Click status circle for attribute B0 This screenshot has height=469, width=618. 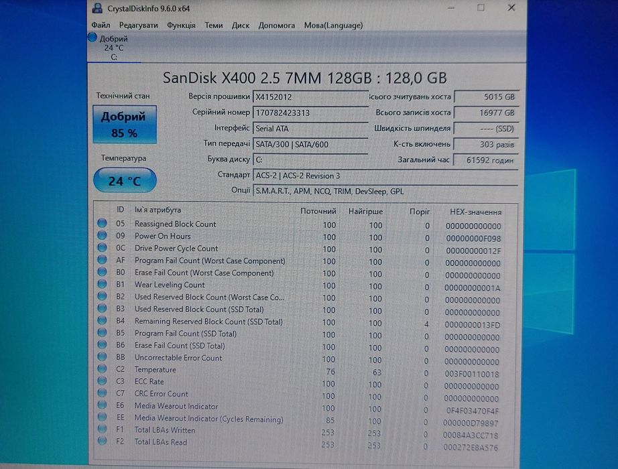click(x=102, y=272)
